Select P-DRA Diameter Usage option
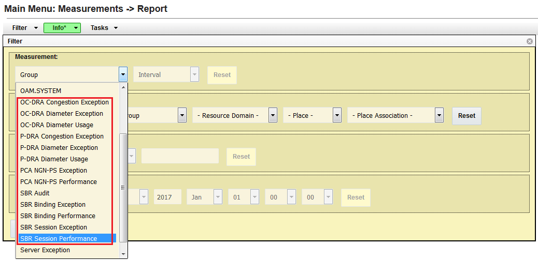538x260 pixels. tap(54, 159)
